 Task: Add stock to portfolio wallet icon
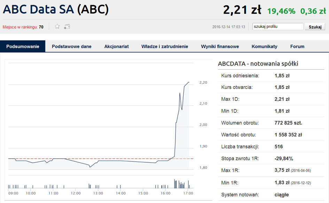[x=67, y=27]
